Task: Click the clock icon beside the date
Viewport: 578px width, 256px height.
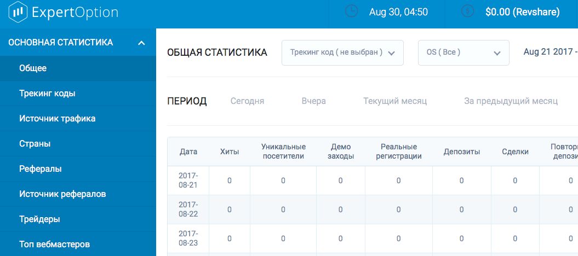Action: (351, 11)
